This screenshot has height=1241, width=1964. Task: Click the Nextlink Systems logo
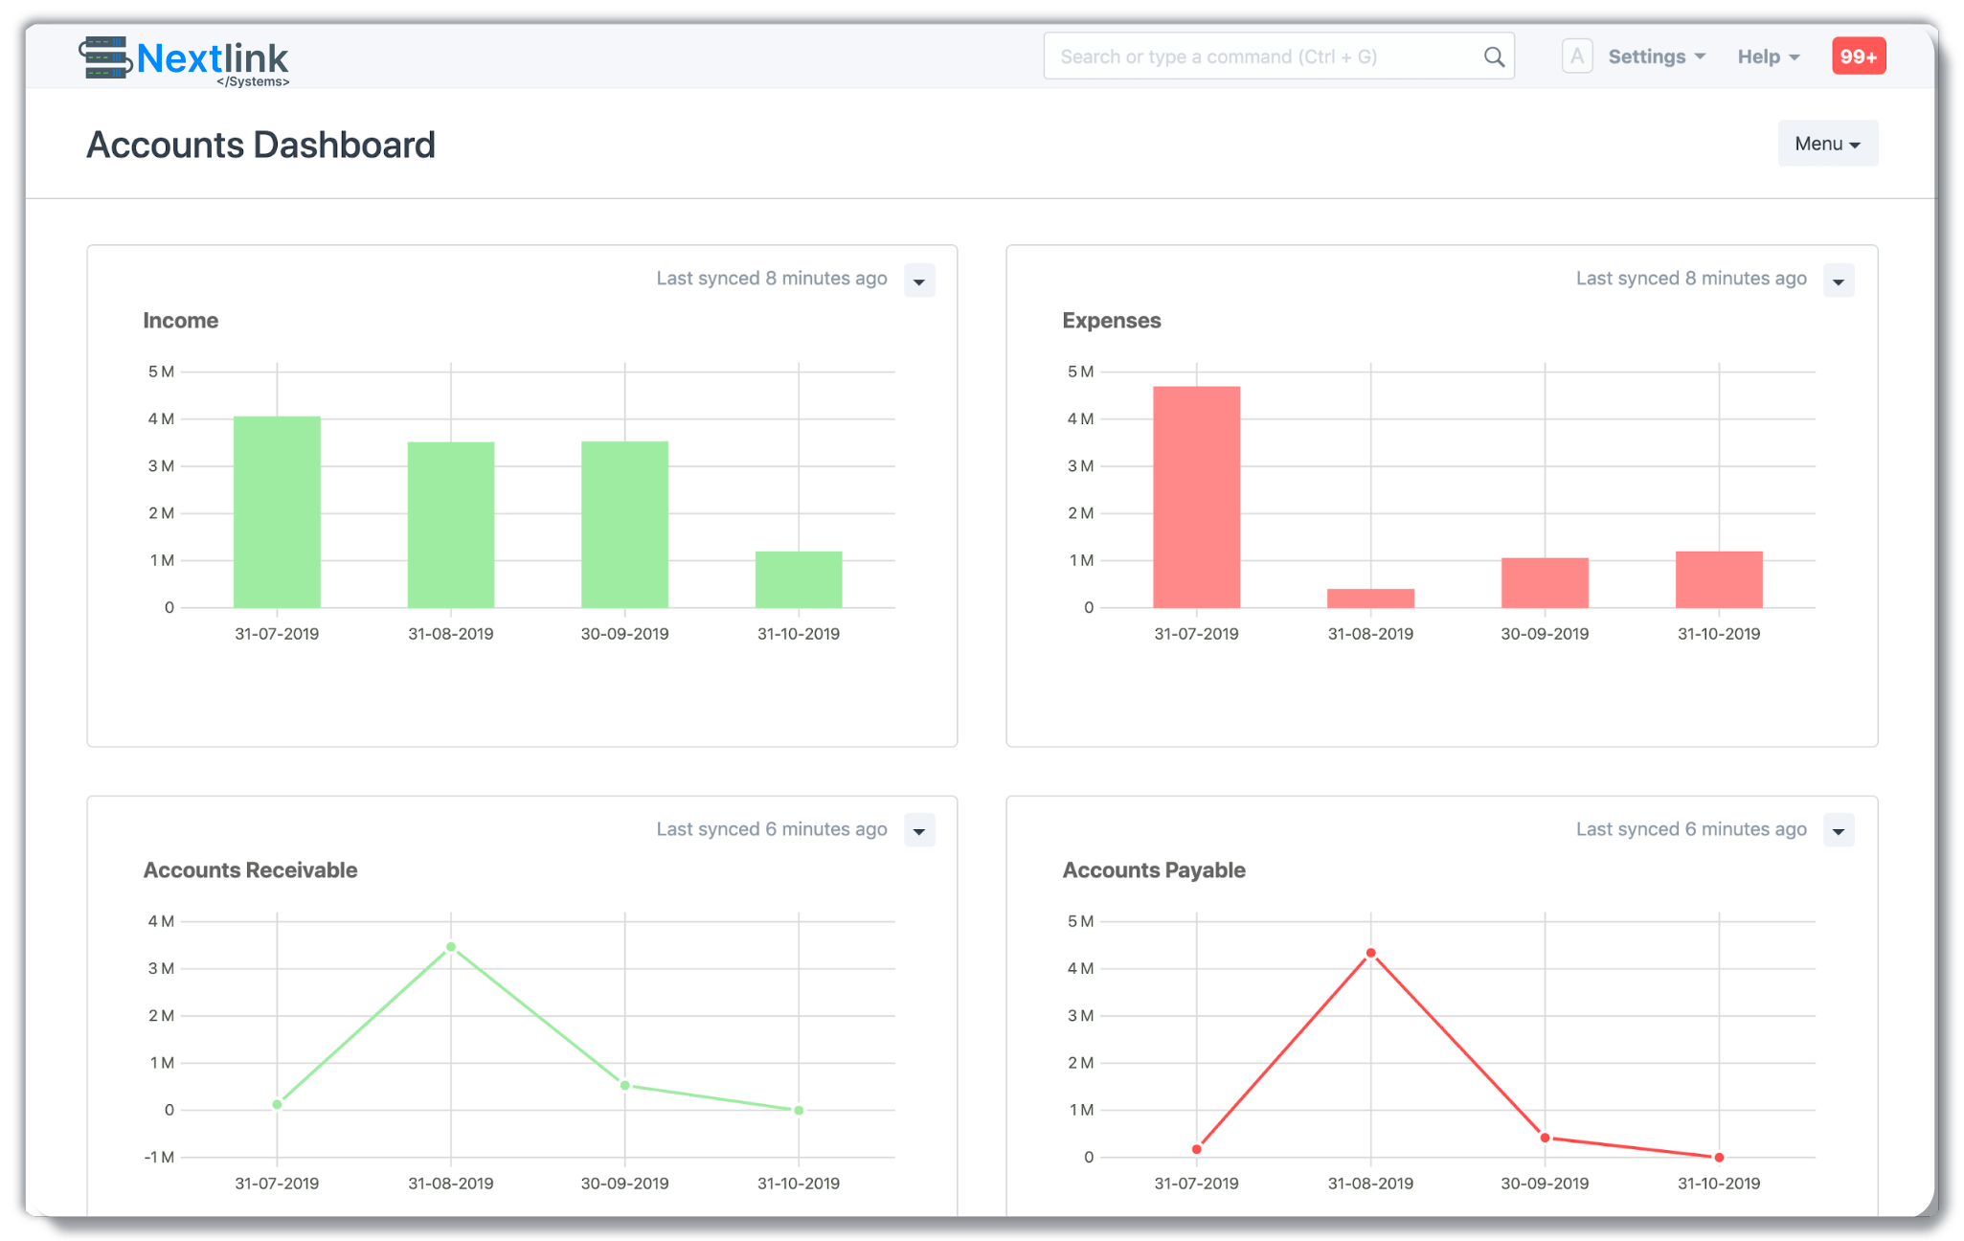pos(184,60)
